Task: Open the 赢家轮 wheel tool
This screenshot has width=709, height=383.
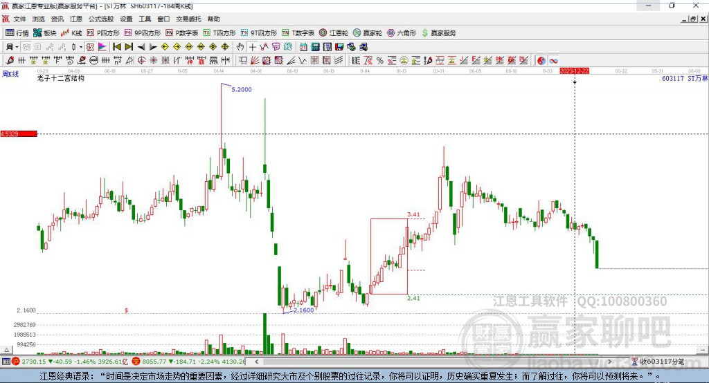Action: click(368, 33)
